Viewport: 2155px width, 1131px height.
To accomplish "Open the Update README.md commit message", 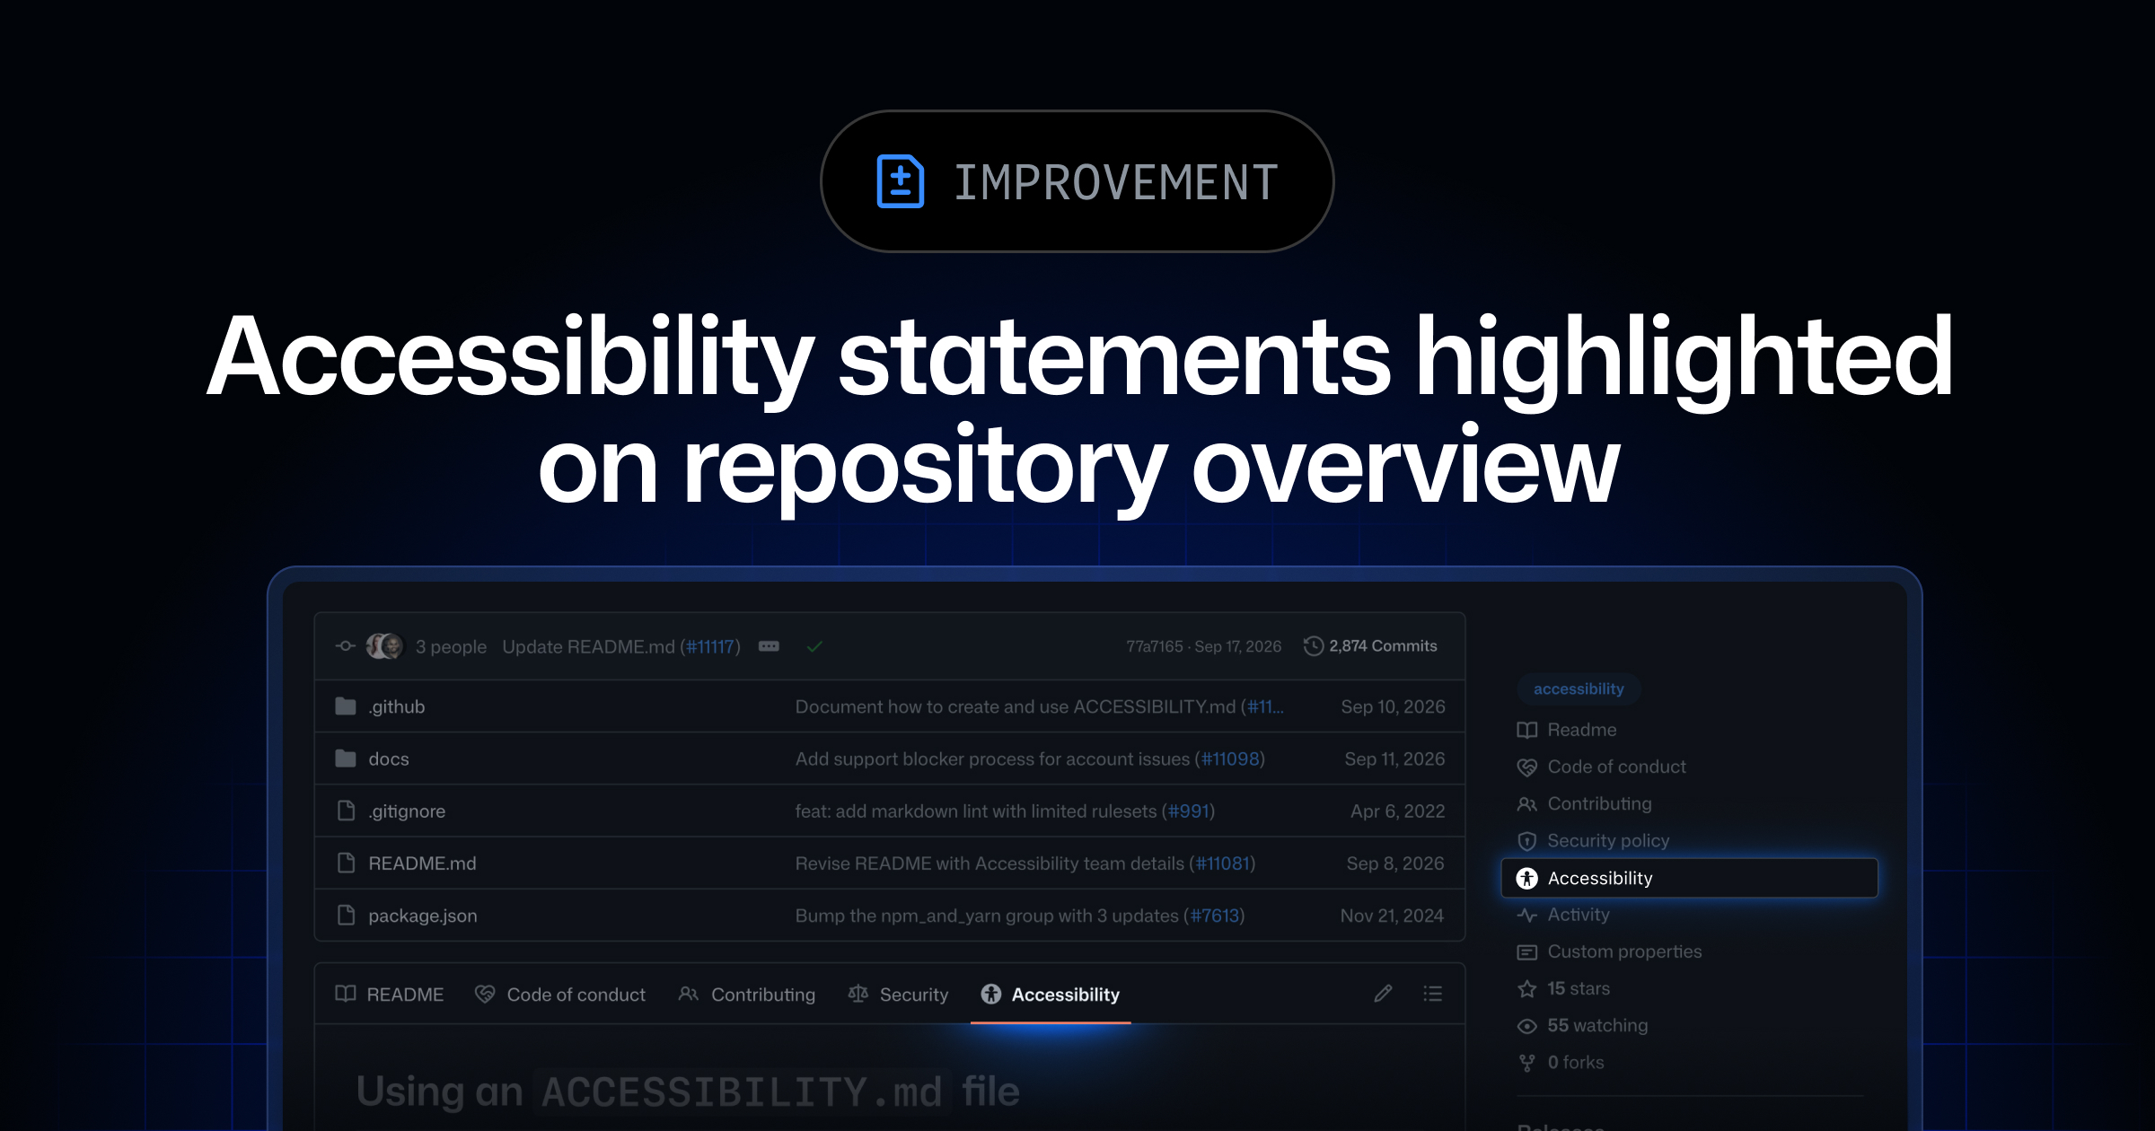I will coord(588,646).
